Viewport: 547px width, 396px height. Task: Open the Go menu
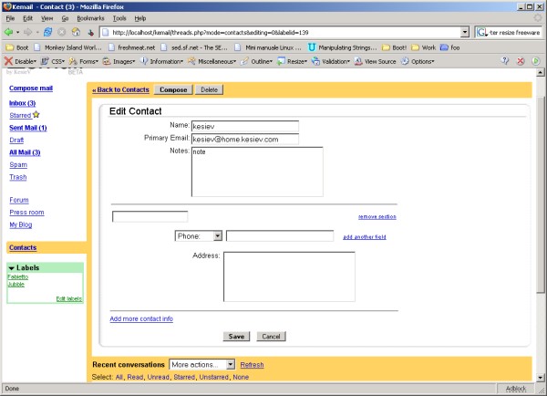pyautogui.click(x=65, y=18)
